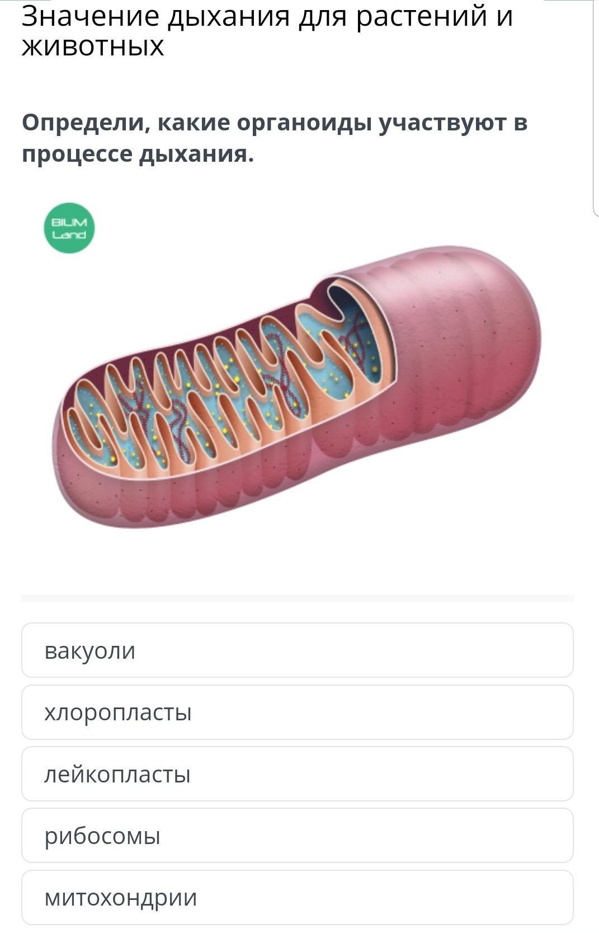
Task: Pick the лейкопласты answer option
Action: 298,773
